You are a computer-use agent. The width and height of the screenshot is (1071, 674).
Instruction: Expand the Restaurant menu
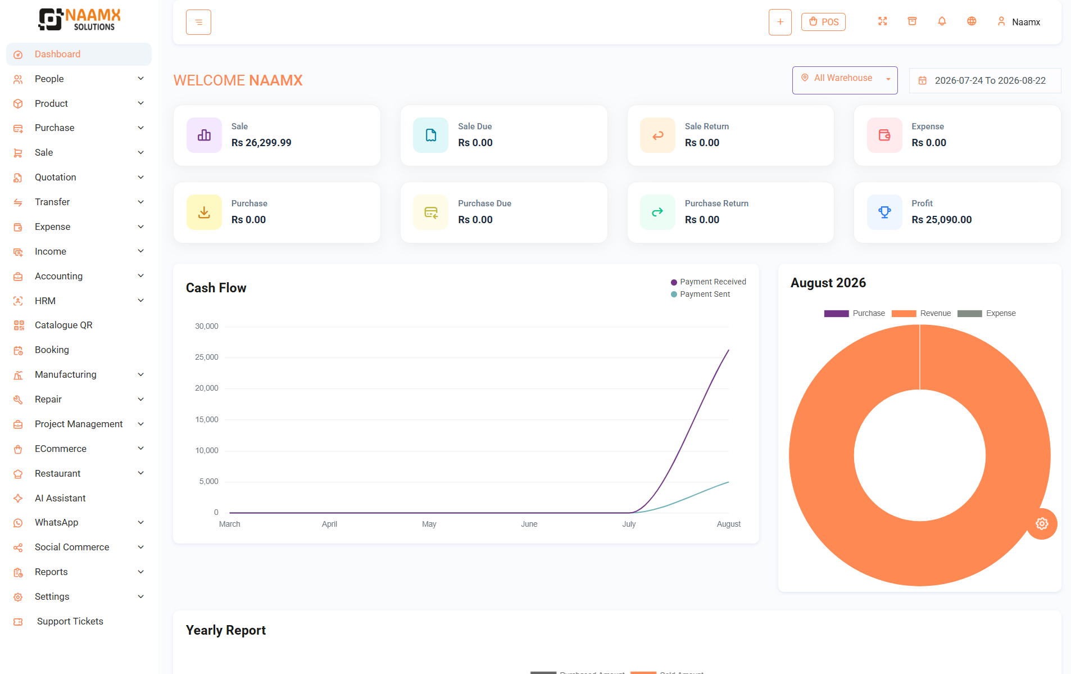point(79,473)
